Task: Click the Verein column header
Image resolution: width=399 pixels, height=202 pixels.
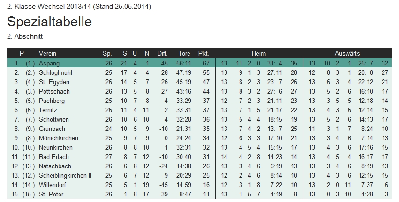Action: (x=47, y=53)
